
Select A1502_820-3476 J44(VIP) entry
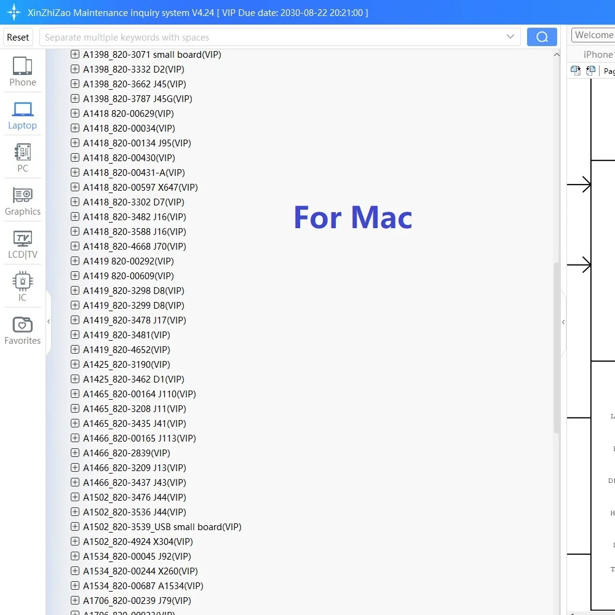(x=135, y=498)
